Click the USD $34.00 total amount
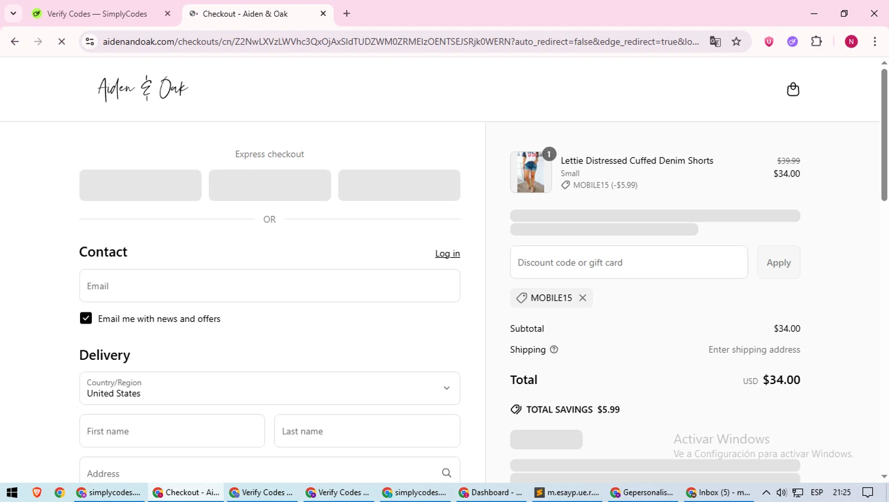Viewport: 889px width, 502px height. pos(772,380)
